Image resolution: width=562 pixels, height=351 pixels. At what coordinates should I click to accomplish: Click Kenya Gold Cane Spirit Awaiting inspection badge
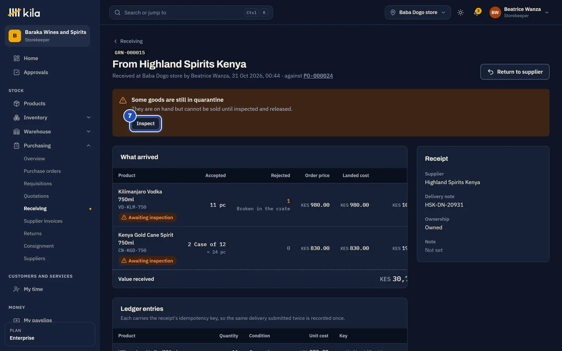click(147, 261)
